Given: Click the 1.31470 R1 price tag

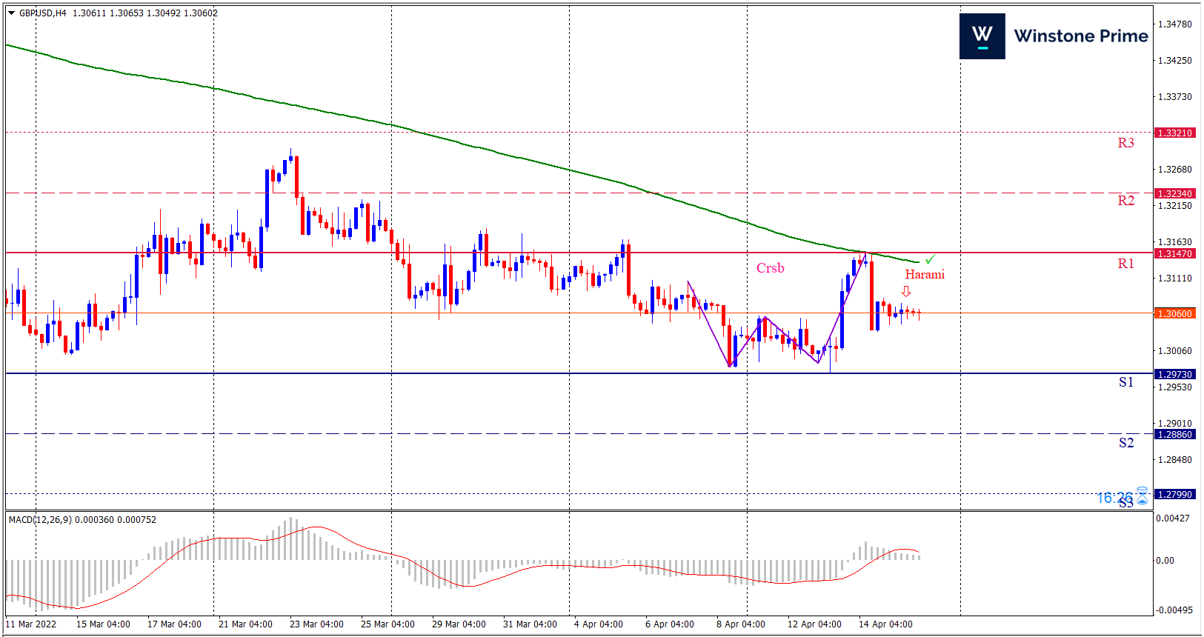Looking at the screenshot, I should 1174,254.
